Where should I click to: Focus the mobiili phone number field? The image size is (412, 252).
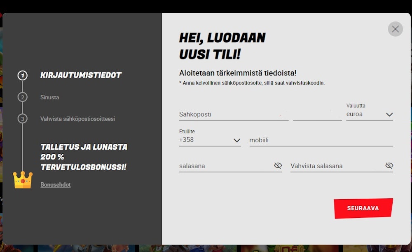pyautogui.click(x=321, y=140)
